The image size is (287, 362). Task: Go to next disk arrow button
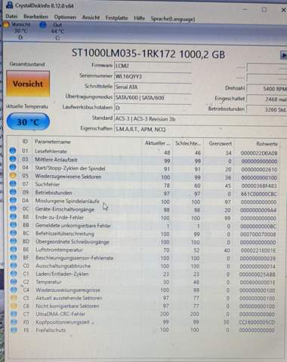tap(283, 55)
